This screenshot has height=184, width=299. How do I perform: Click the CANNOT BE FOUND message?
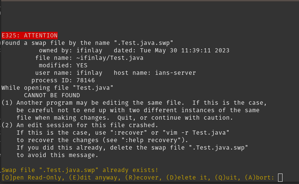click(52, 95)
